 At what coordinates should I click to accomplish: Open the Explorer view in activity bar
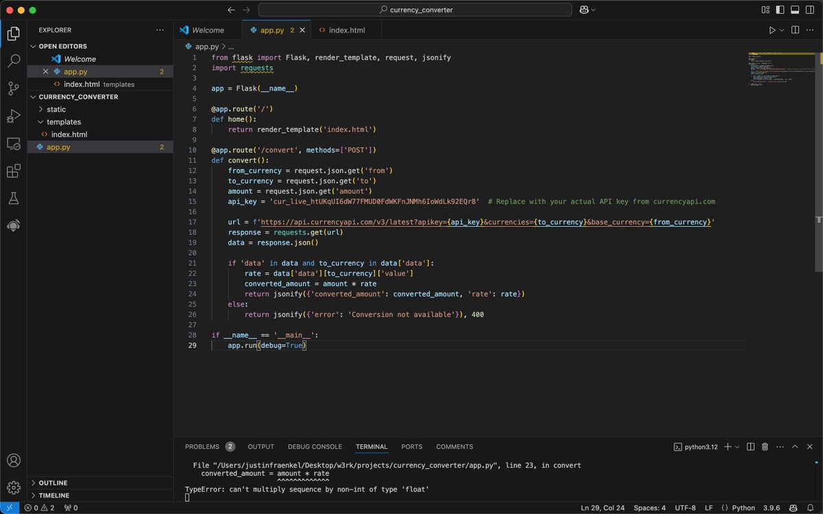pyautogui.click(x=13, y=34)
